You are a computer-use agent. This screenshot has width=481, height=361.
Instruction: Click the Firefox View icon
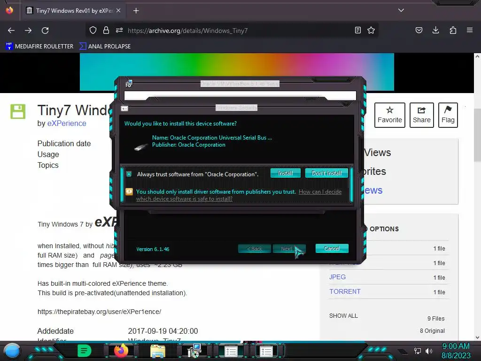pos(9,10)
